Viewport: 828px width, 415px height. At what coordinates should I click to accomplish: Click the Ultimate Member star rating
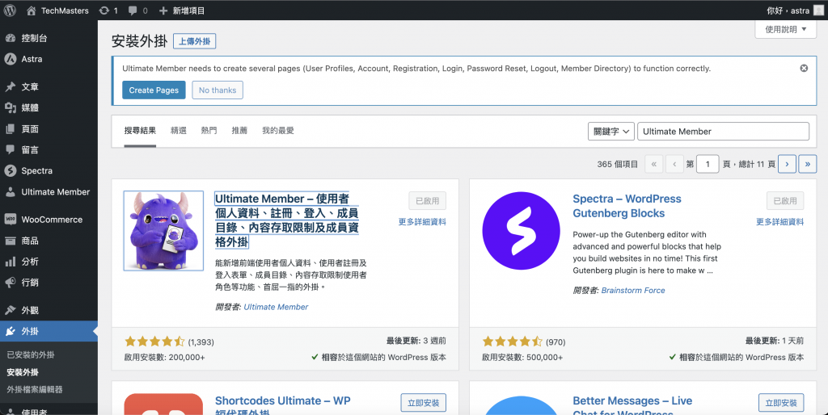point(154,342)
